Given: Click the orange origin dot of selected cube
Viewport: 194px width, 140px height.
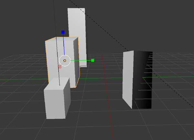Looking at the screenshot, I should pos(65,60).
